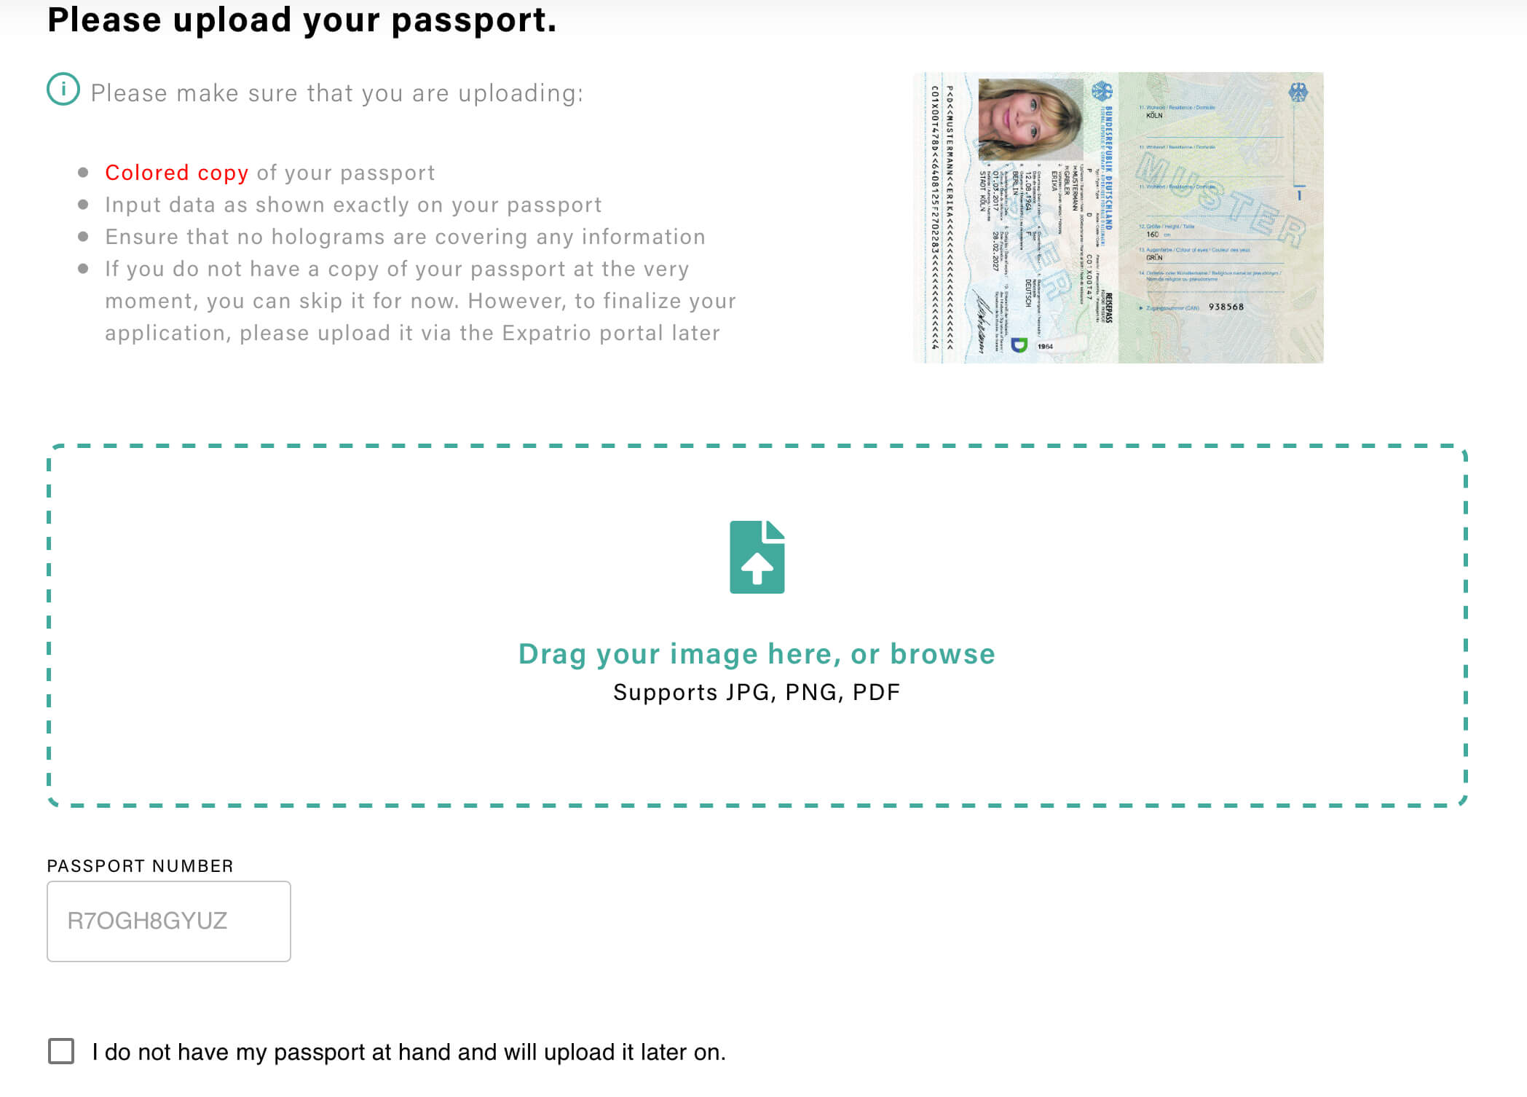Click "Drag your image here, or browse"

pos(757,653)
